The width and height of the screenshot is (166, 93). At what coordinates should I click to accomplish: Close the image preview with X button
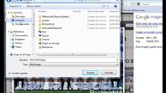(x=122, y=30)
